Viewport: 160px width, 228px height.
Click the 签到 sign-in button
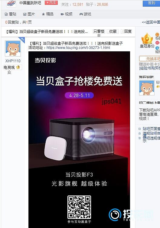(151, 3)
